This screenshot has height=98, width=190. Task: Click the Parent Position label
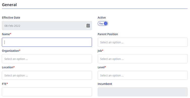point(108,34)
